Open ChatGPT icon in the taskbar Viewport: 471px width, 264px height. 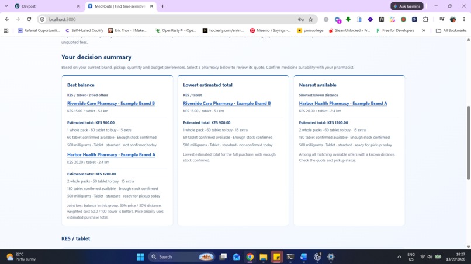click(x=317, y=257)
